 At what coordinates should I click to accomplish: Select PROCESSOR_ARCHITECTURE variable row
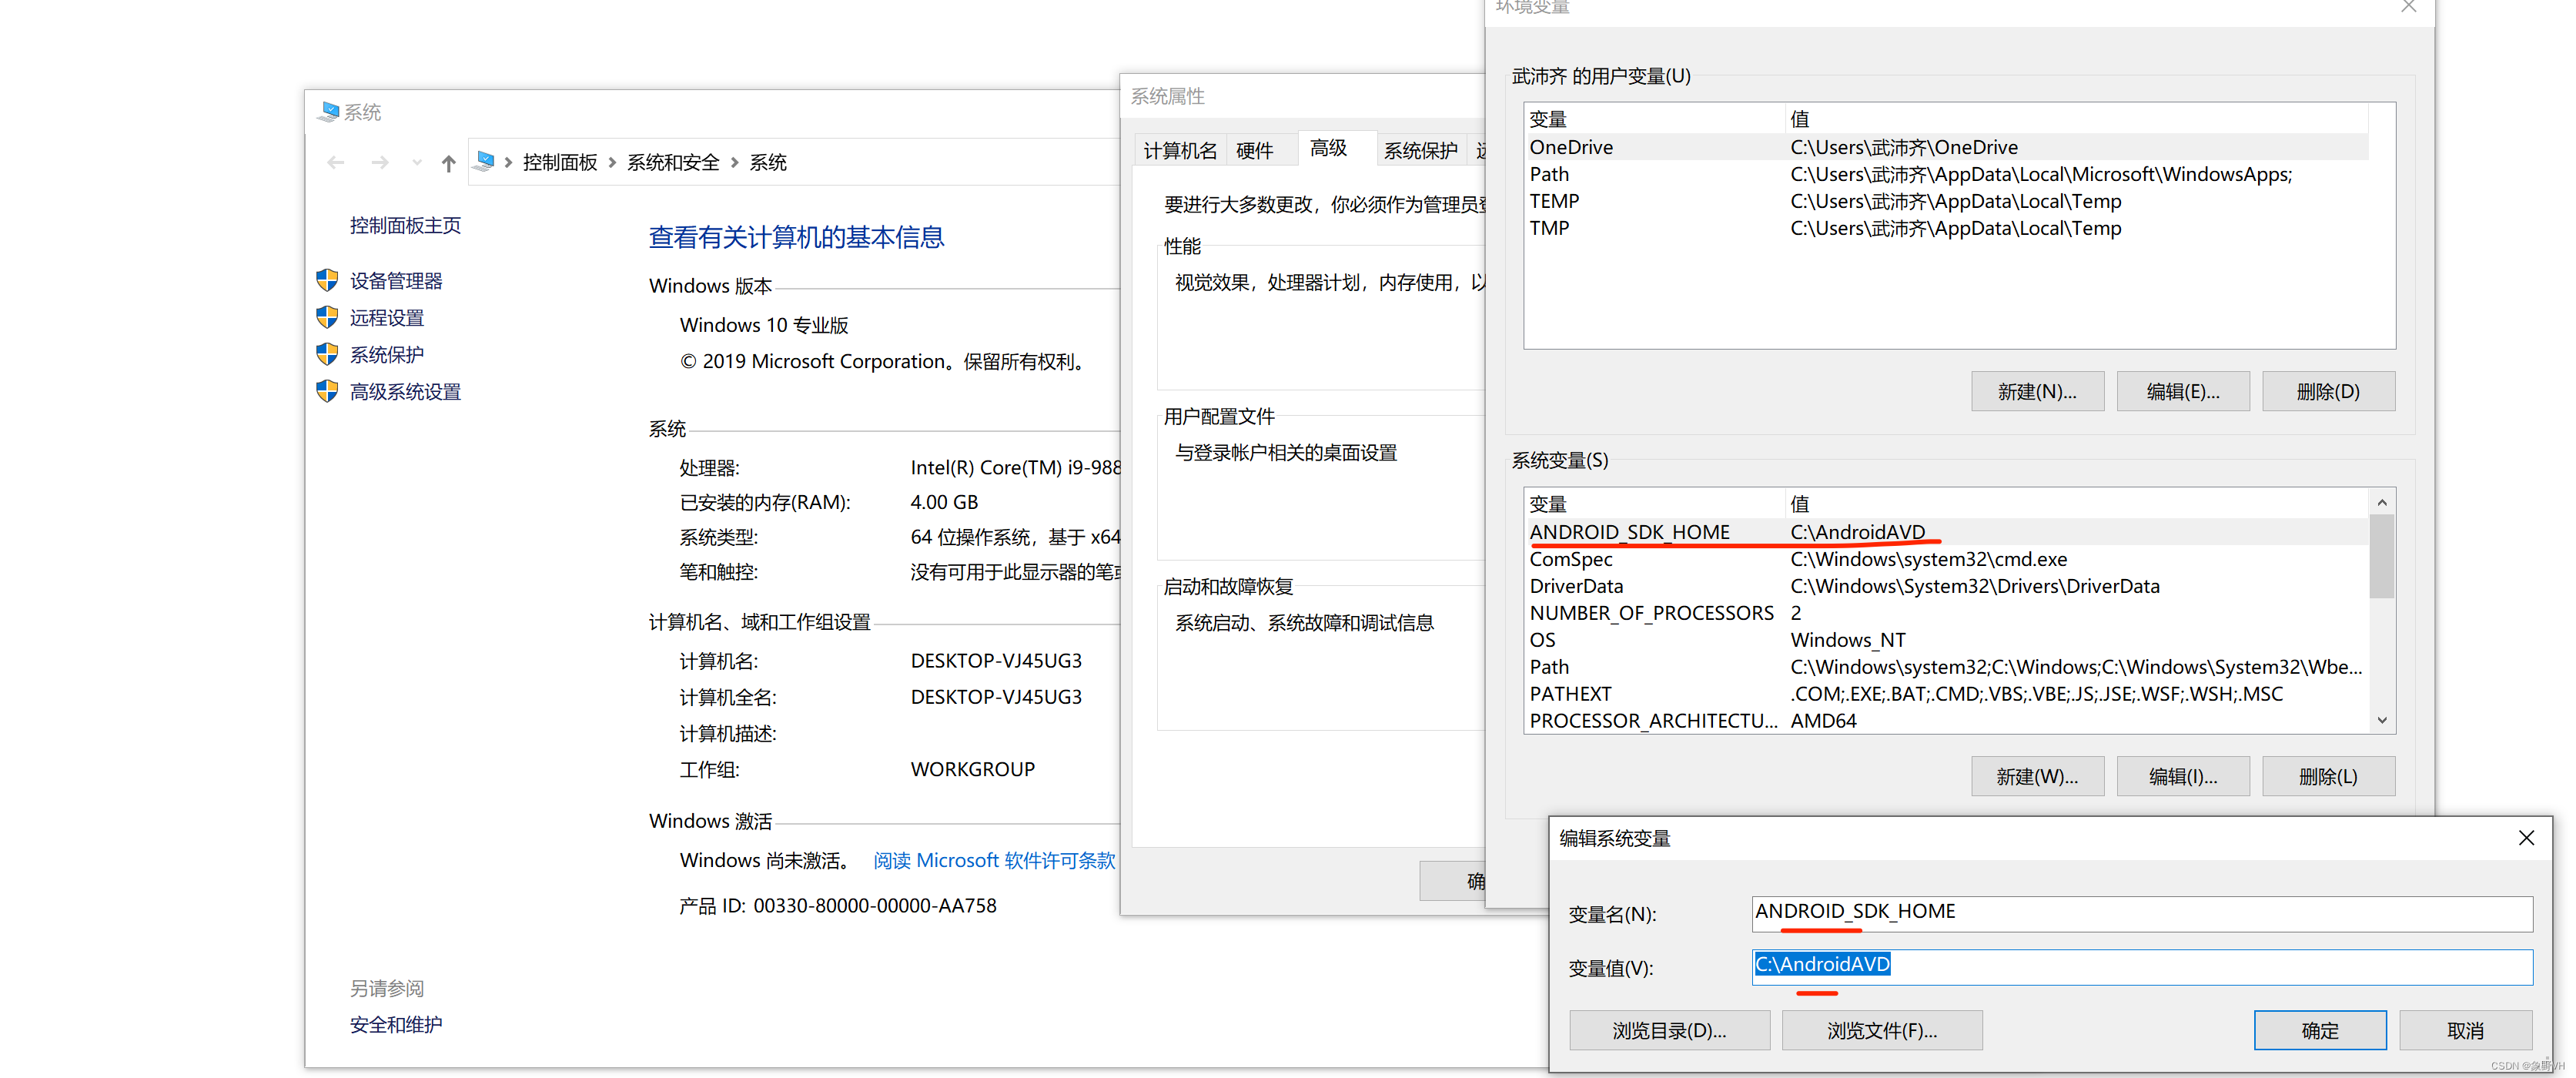(x=1947, y=721)
